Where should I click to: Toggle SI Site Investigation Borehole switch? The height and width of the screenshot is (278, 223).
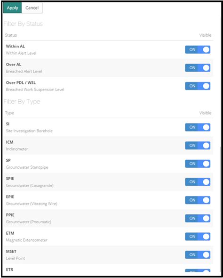(x=198, y=127)
